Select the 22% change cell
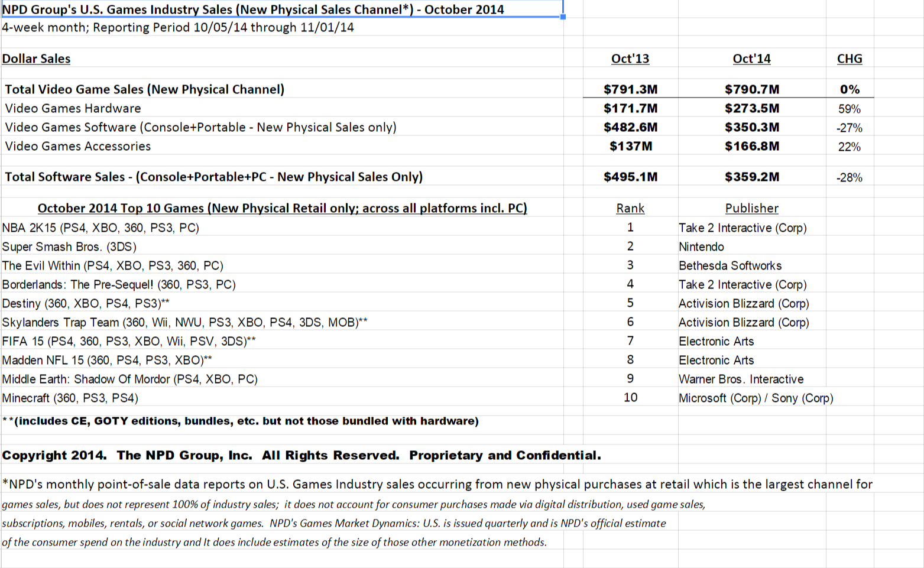 tap(850, 147)
